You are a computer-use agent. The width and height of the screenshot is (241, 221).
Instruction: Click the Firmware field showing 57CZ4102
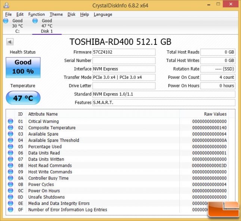[124, 52]
